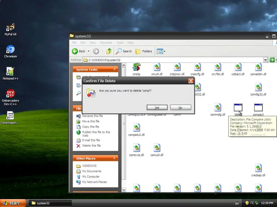Select the cnvfat.dll file
Image resolution: width=277 pixels, height=207 pixels.
(x=218, y=69)
